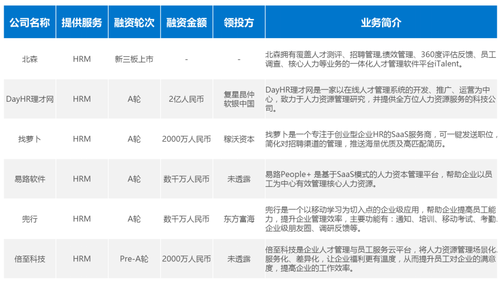Click the 易路People+ business description text
502x284 pixels.
click(379, 179)
